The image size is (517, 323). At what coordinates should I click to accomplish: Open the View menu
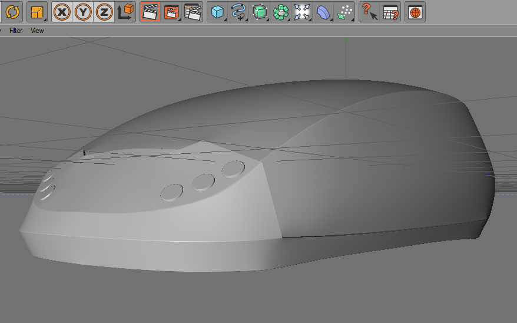[x=37, y=31]
